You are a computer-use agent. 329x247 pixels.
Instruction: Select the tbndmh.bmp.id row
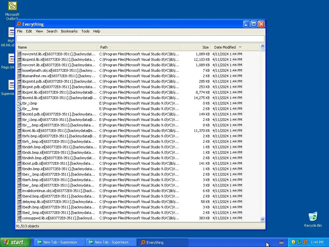point(138,158)
